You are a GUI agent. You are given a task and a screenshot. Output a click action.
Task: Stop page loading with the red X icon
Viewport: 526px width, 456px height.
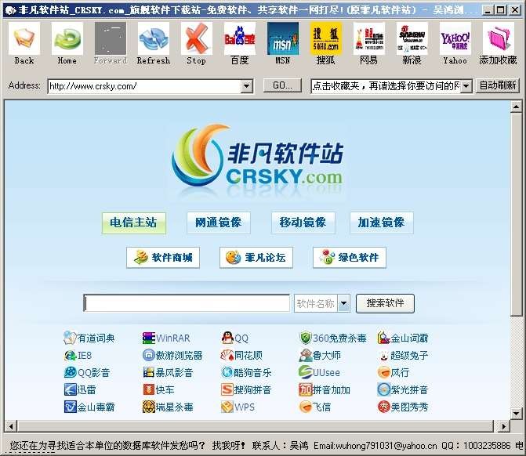(x=197, y=38)
